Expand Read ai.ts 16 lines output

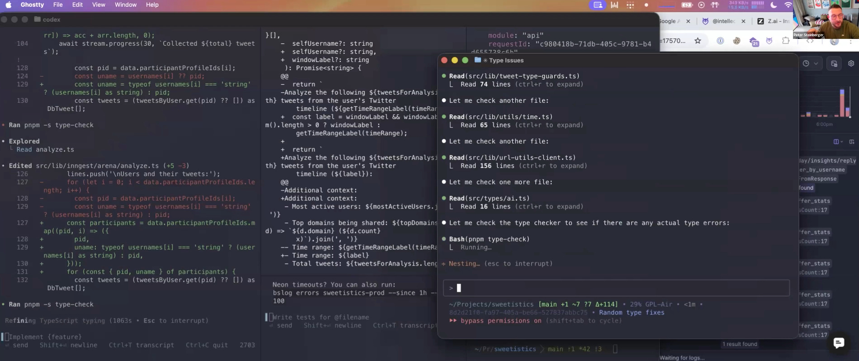pos(522,207)
